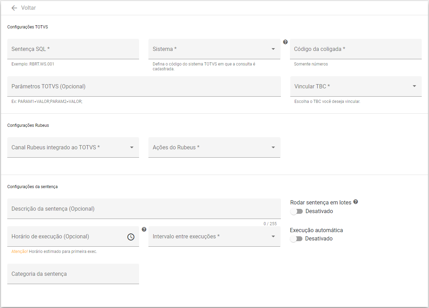Screen dimensions: 429x308
Task: Click the help icon beside Horário de execução
Action: (x=144, y=229)
